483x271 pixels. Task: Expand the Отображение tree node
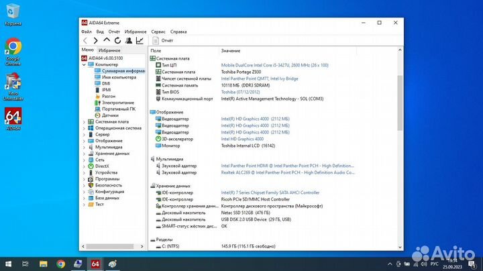point(84,141)
